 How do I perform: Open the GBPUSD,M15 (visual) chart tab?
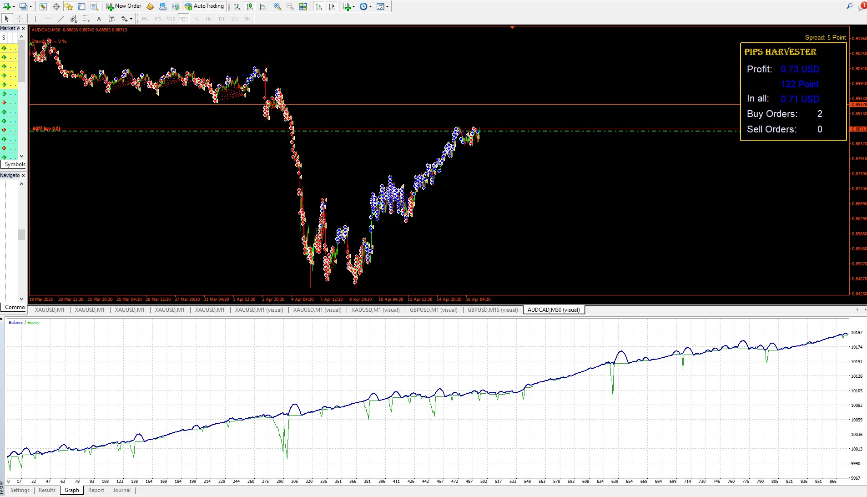(493, 310)
